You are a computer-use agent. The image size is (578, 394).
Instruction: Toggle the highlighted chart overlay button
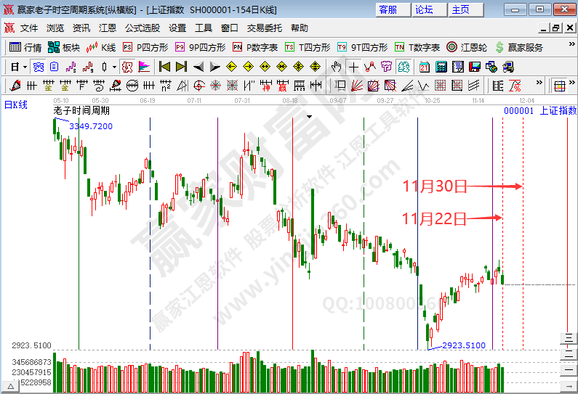coord(127,67)
